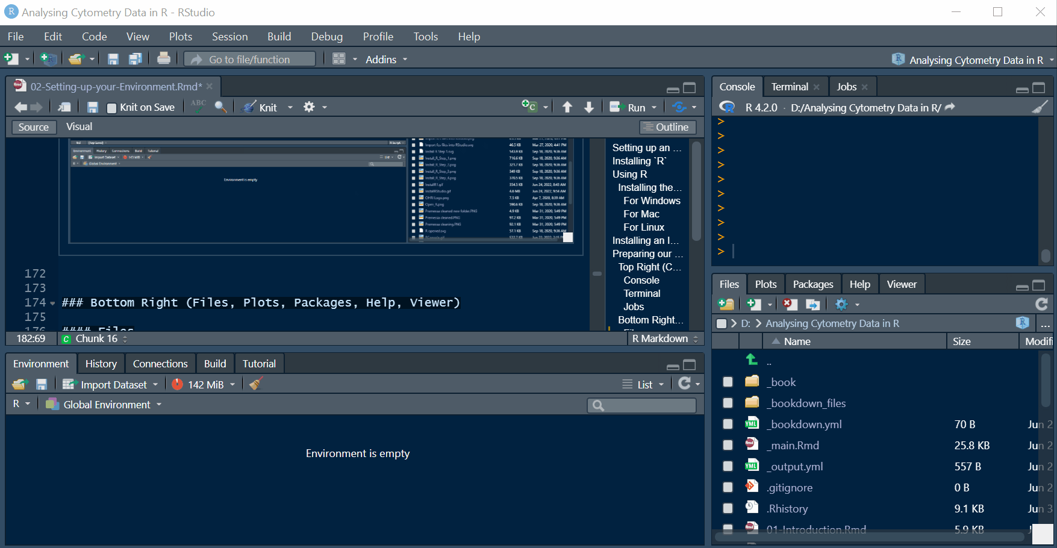Check the _output.yml file checkbox
This screenshot has height=548, width=1057.
coord(728,466)
